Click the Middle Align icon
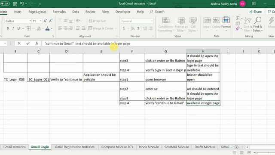The width and height of the screenshot is (275, 155). [x=65, y=21]
